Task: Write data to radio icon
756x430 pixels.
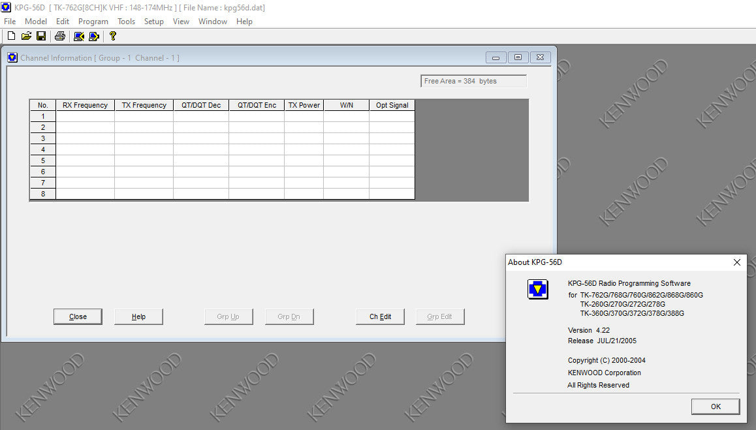Action: (94, 36)
